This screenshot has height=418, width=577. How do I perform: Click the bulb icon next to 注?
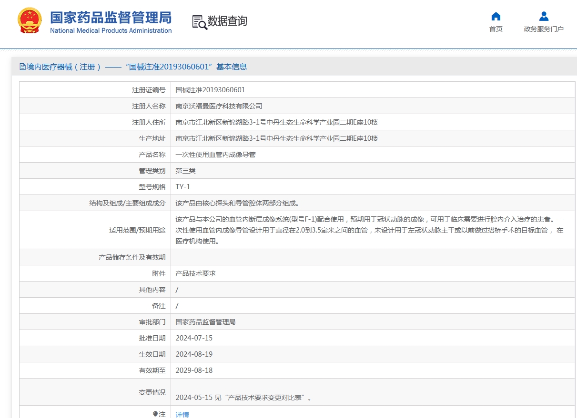click(x=155, y=414)
